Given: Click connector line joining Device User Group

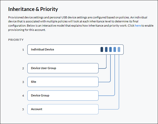Looking at the screenshot, I should tap(103, 68).
